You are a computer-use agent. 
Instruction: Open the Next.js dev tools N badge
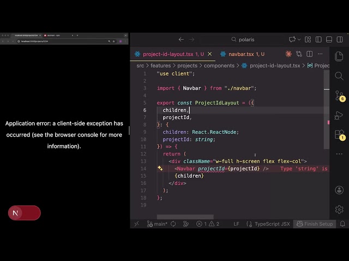coord(15,213)
